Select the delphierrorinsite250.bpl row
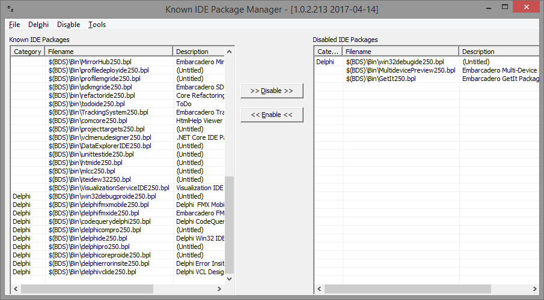This screenshot has width=544, height=300. pyautogui.click(x=118, y=263)
